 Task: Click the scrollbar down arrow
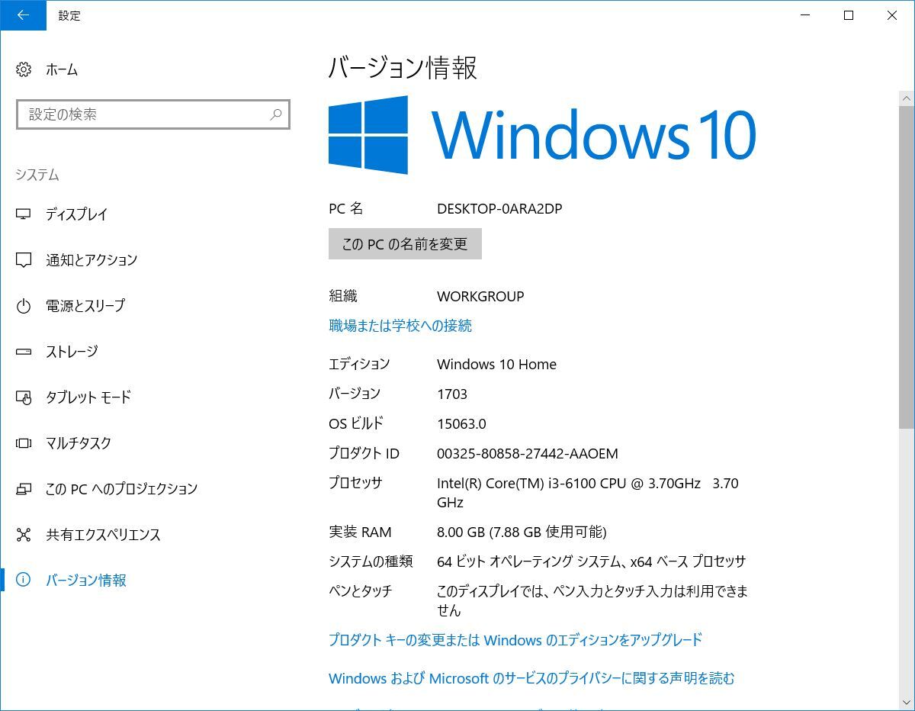[x=907, y=702]
